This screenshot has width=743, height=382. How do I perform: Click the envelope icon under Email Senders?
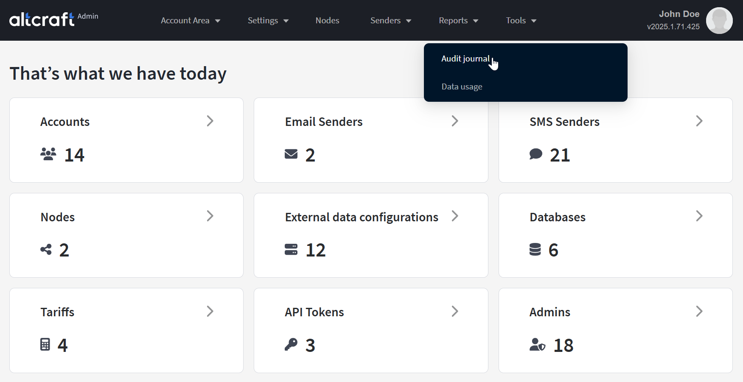click(291, 154)
